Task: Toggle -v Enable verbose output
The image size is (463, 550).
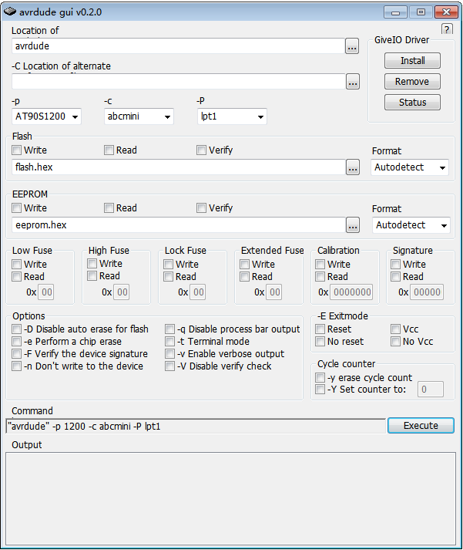Action: (x=169, y=353)
